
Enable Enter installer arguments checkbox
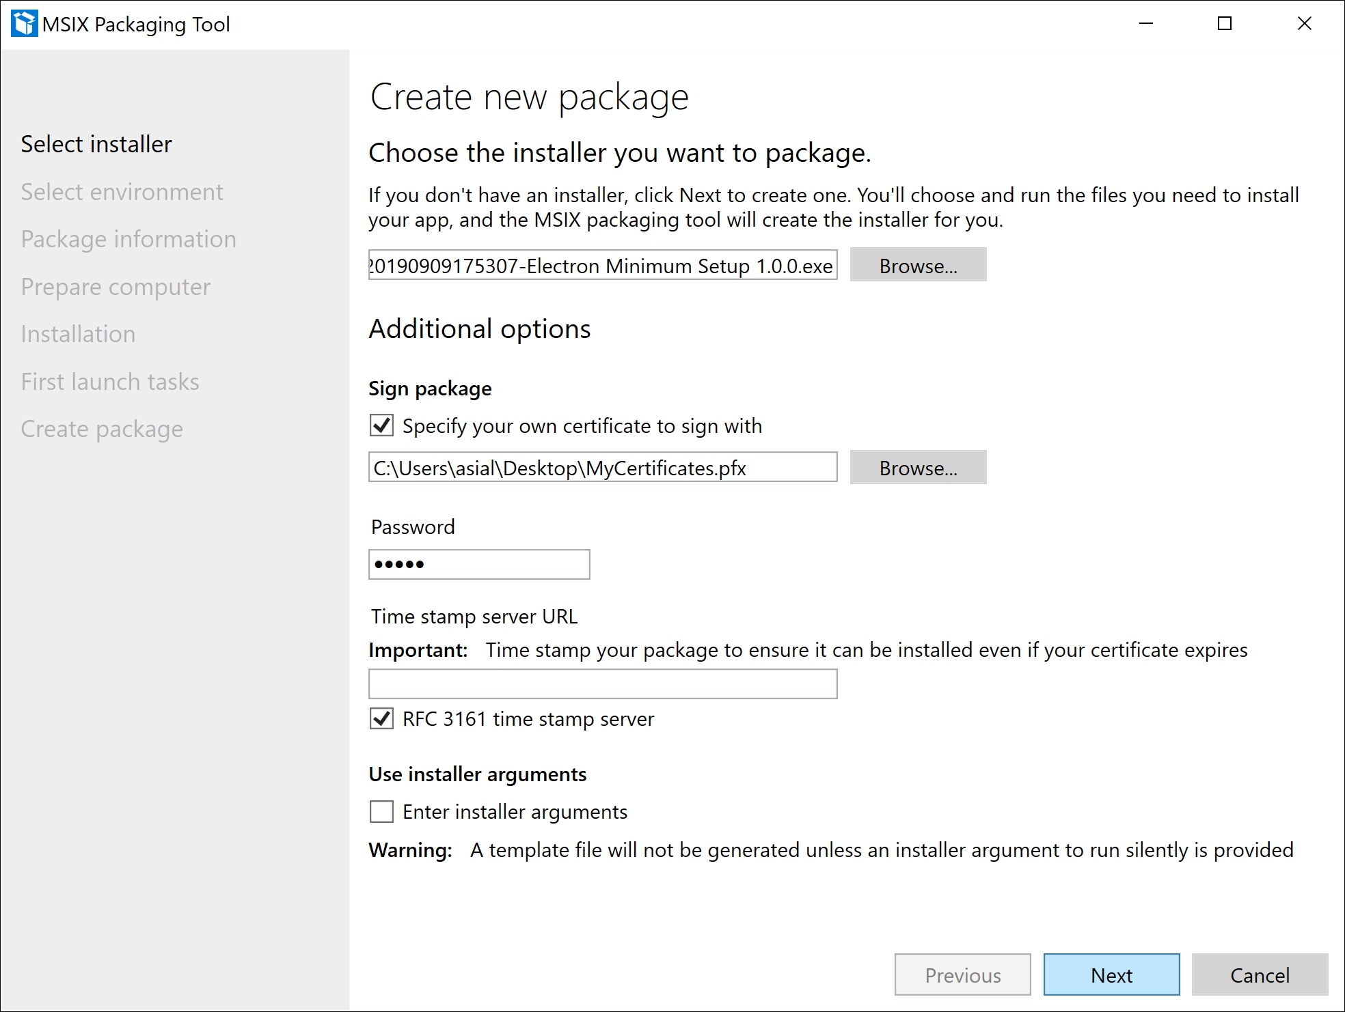click(381, 811)
